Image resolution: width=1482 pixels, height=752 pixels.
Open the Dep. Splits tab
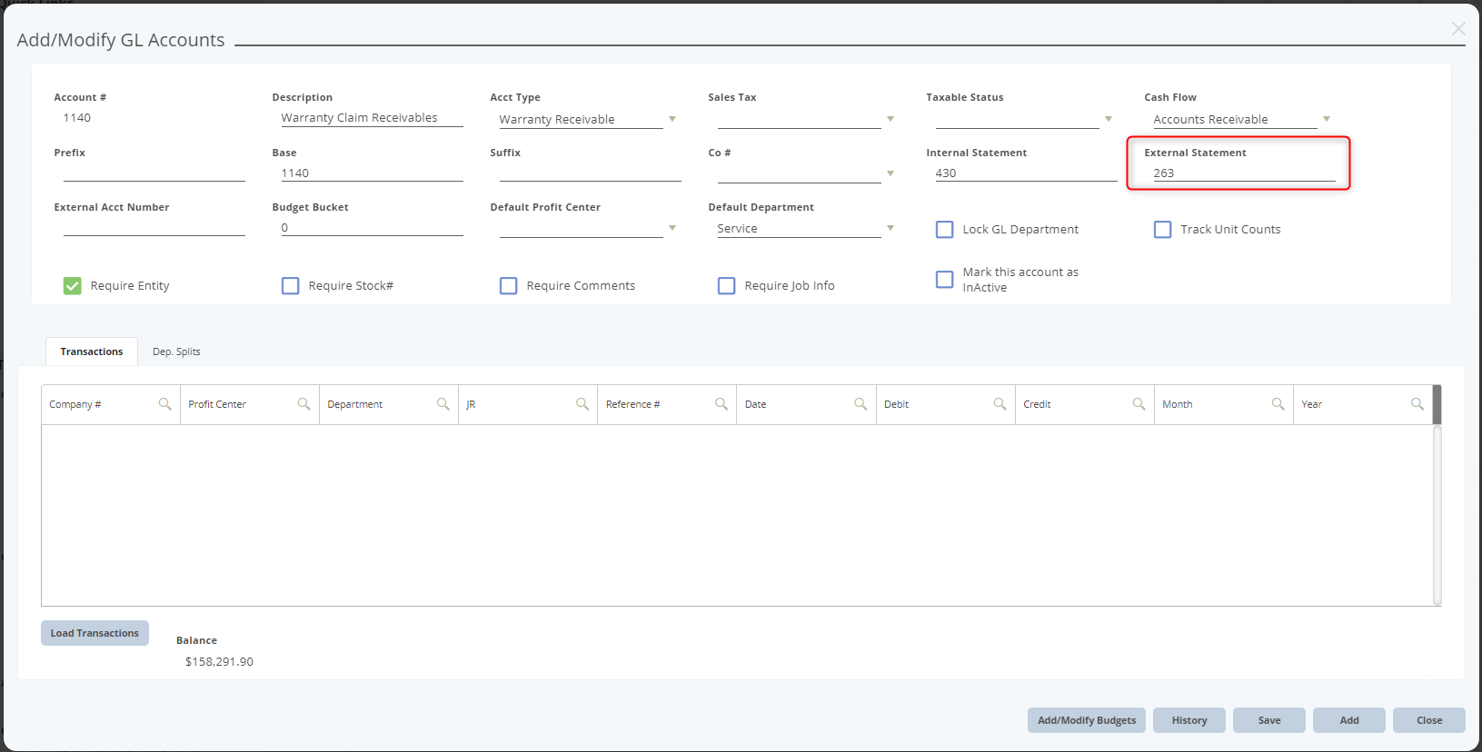tap(176, 351)
